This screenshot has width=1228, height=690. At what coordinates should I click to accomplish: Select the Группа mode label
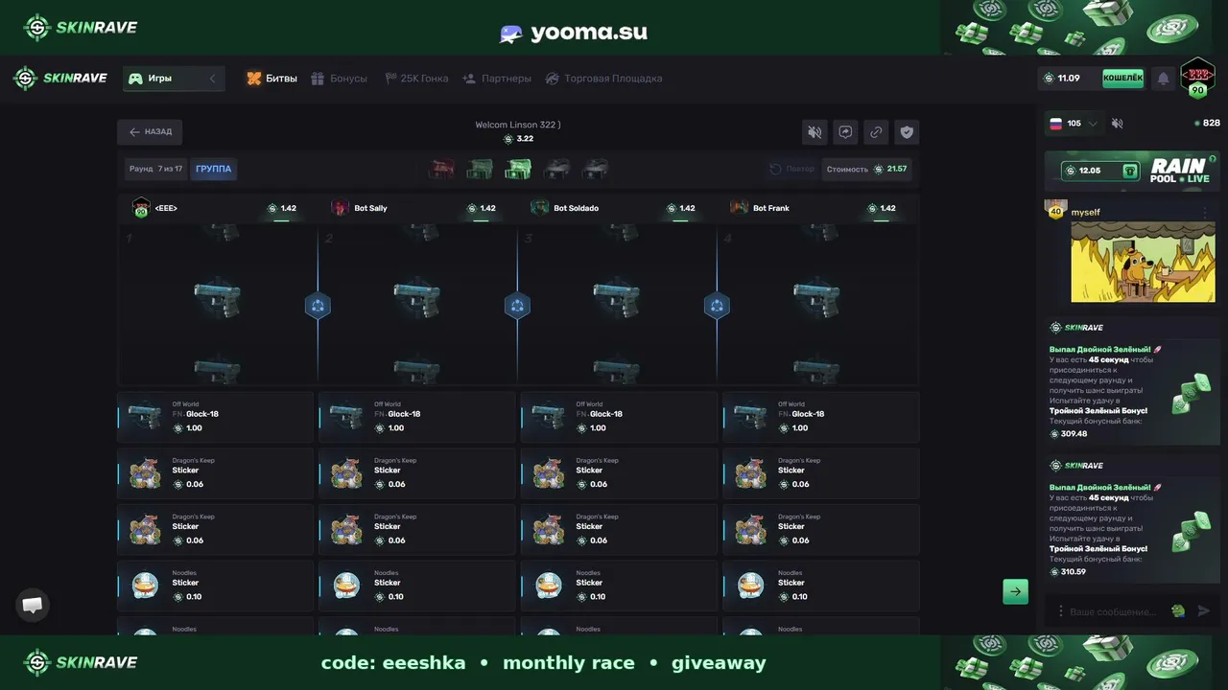(x=213, y=170)
